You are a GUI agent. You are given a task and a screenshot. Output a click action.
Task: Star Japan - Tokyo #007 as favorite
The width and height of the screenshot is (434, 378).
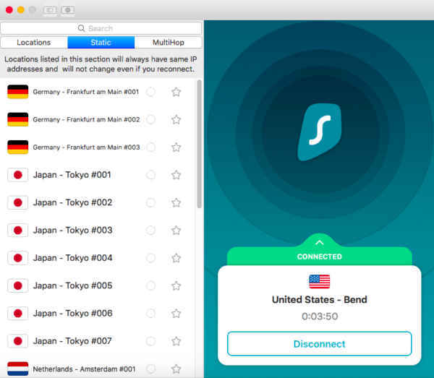pos(176,341)
